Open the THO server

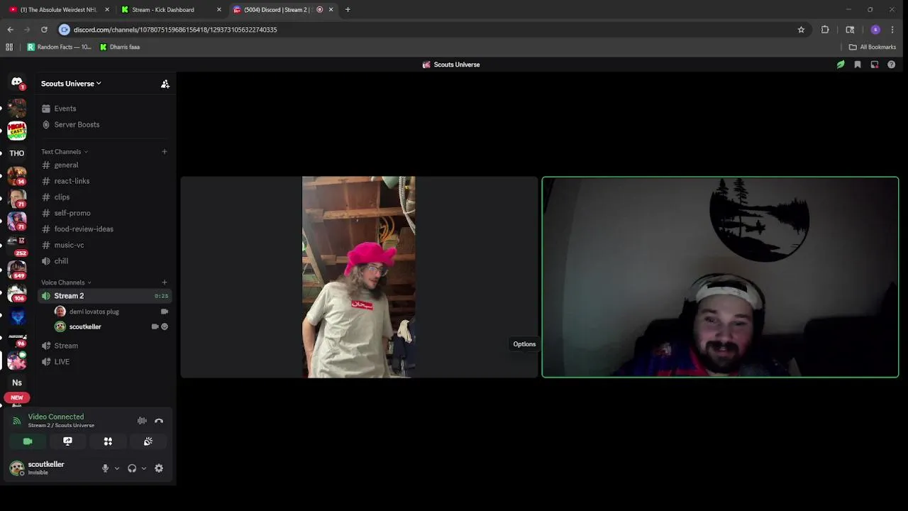17,153
